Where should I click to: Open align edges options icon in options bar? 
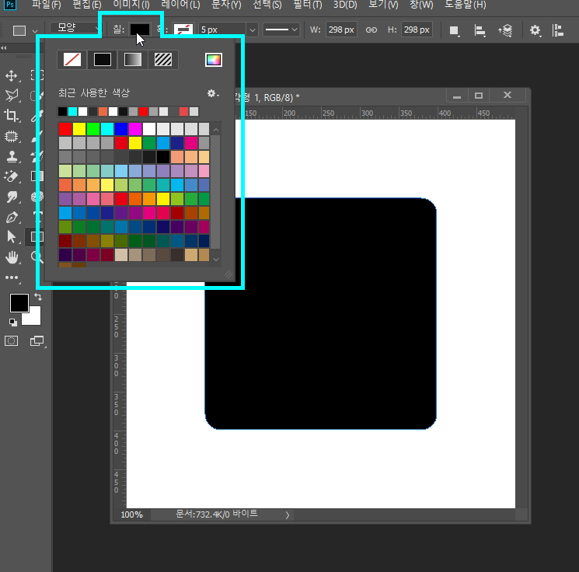(558, 30)
